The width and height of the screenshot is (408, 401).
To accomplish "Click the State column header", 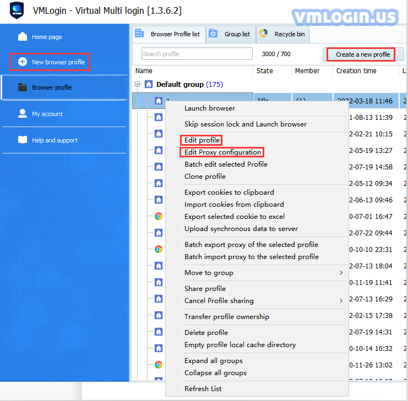I will tap(272, 71).
